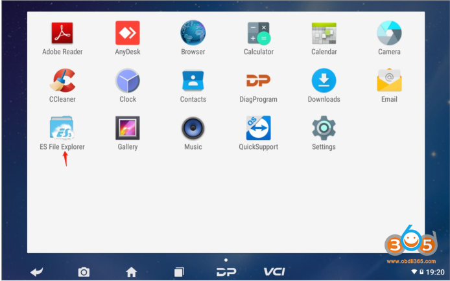Open the Settings gear app
The height and width of the screenshot is (281, 450).
click(x=324, y=128)
